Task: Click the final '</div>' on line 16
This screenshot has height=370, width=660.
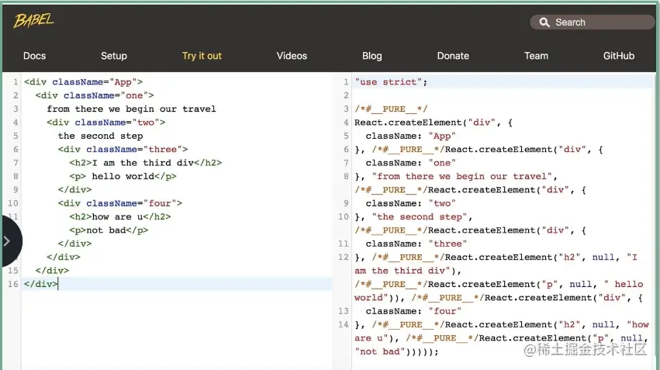Action: [41, 284]
